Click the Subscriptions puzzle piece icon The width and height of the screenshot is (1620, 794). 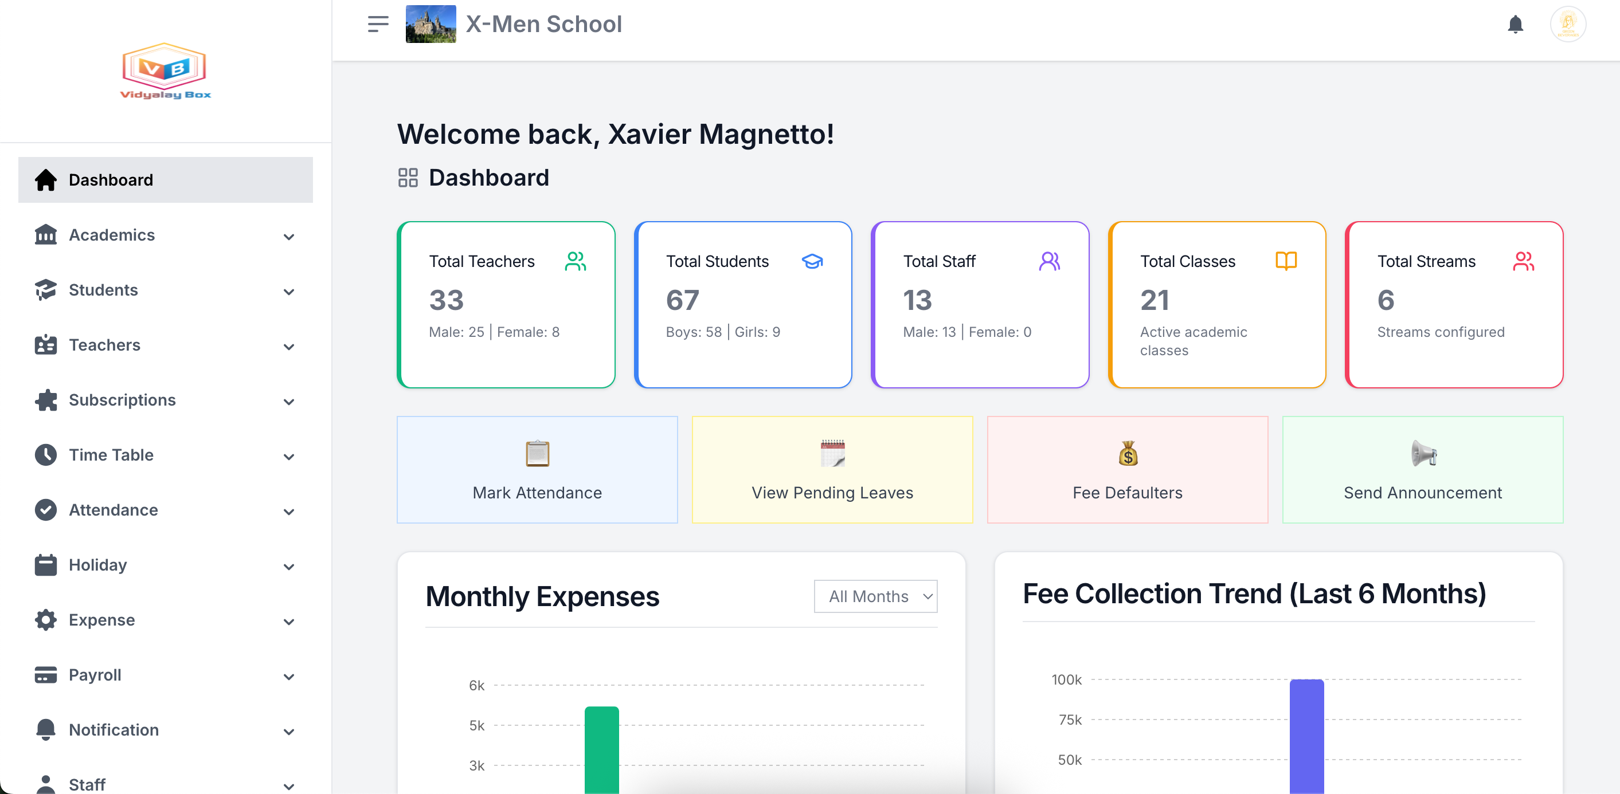coord(46,400)
